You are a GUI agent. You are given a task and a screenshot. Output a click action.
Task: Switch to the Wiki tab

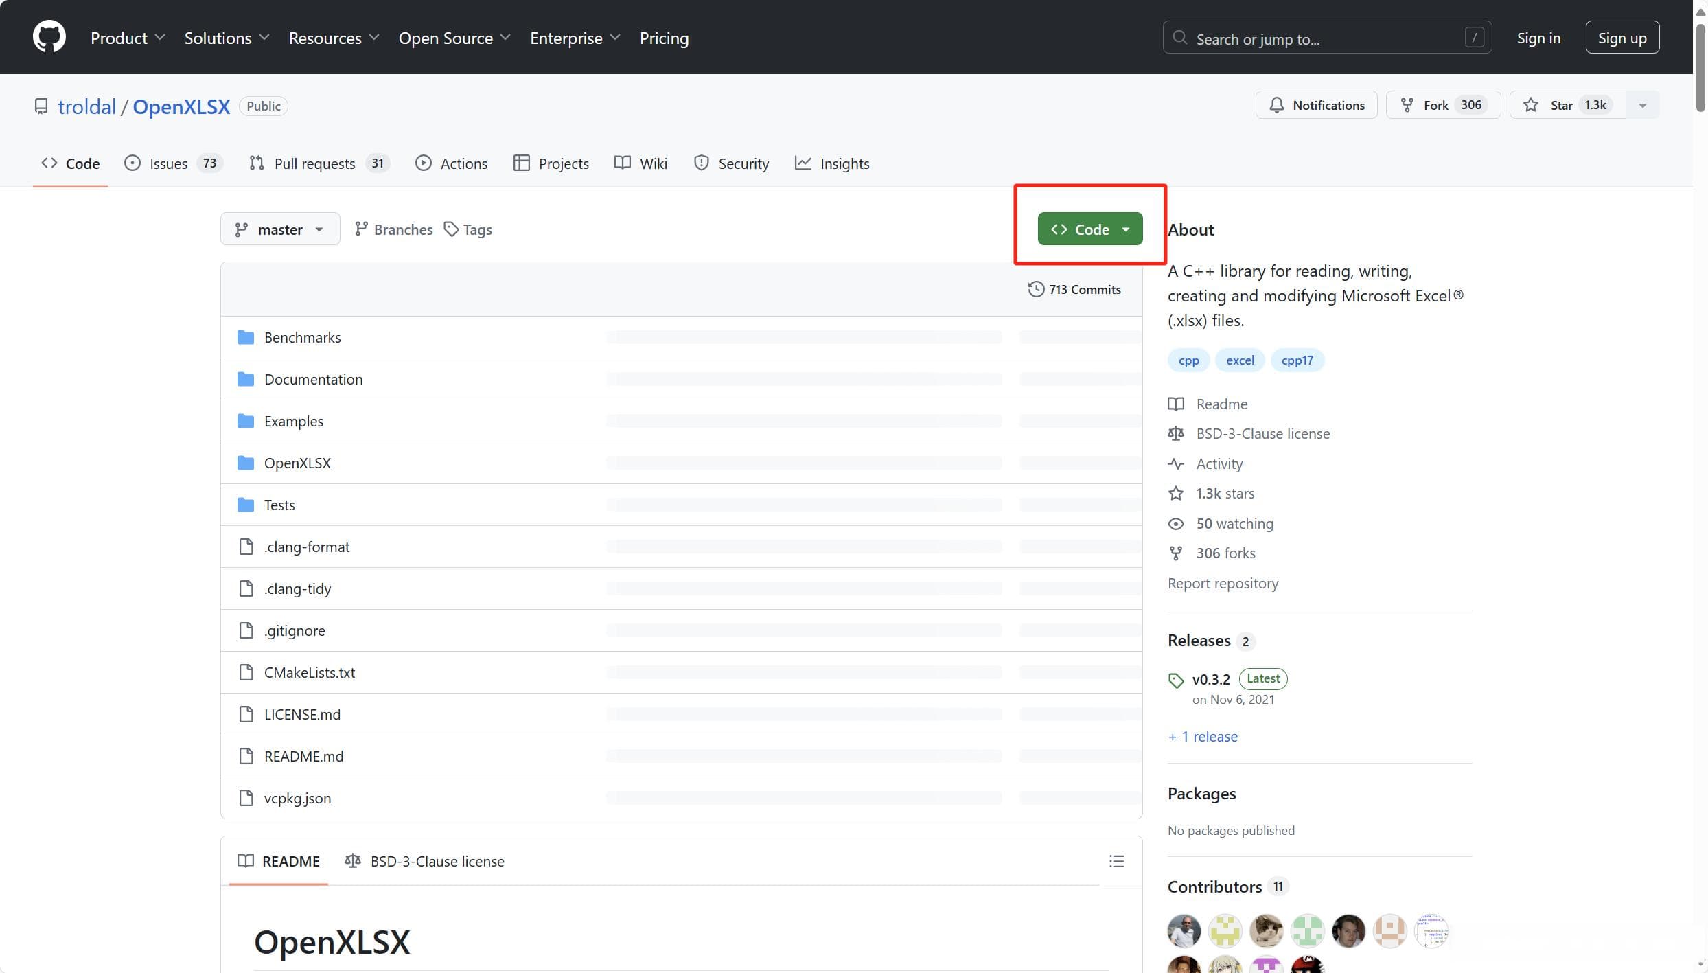tap(640, 163)
